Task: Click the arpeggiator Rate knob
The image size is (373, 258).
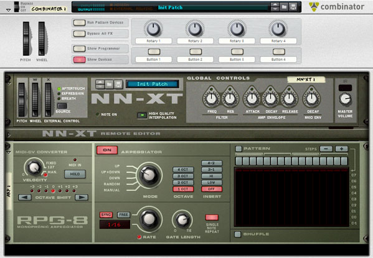Action: 149,219
